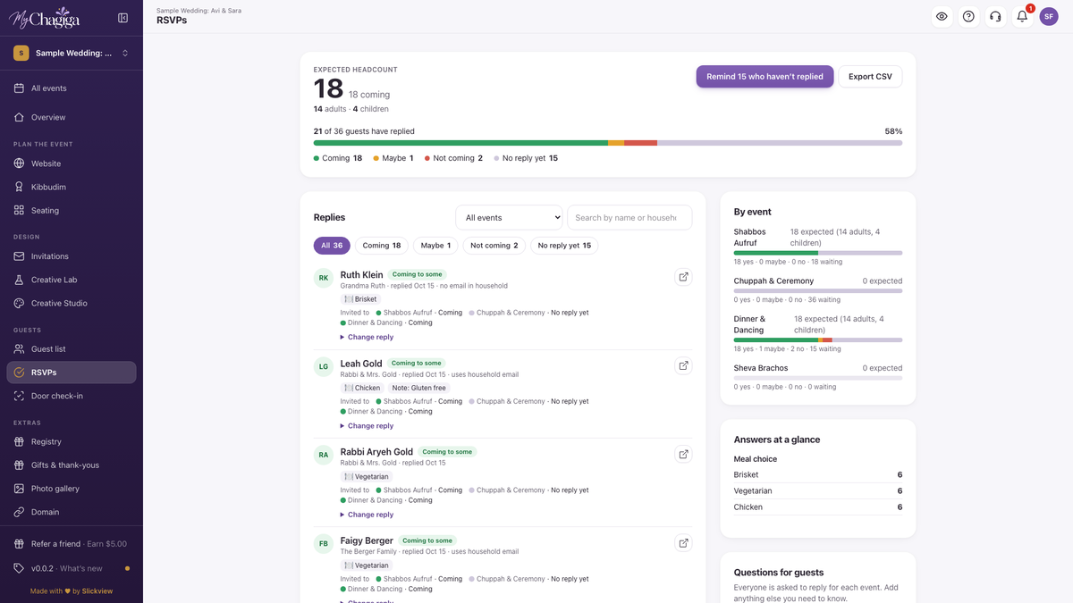The width and height of the screenshot is (1073, 603).
Task: Open the What's new version link
Action: [x=72, y=568]
